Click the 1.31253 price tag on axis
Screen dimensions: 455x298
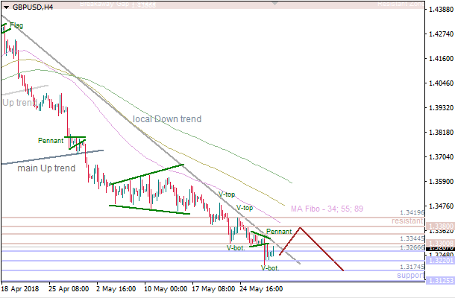[x=439, y=282]
